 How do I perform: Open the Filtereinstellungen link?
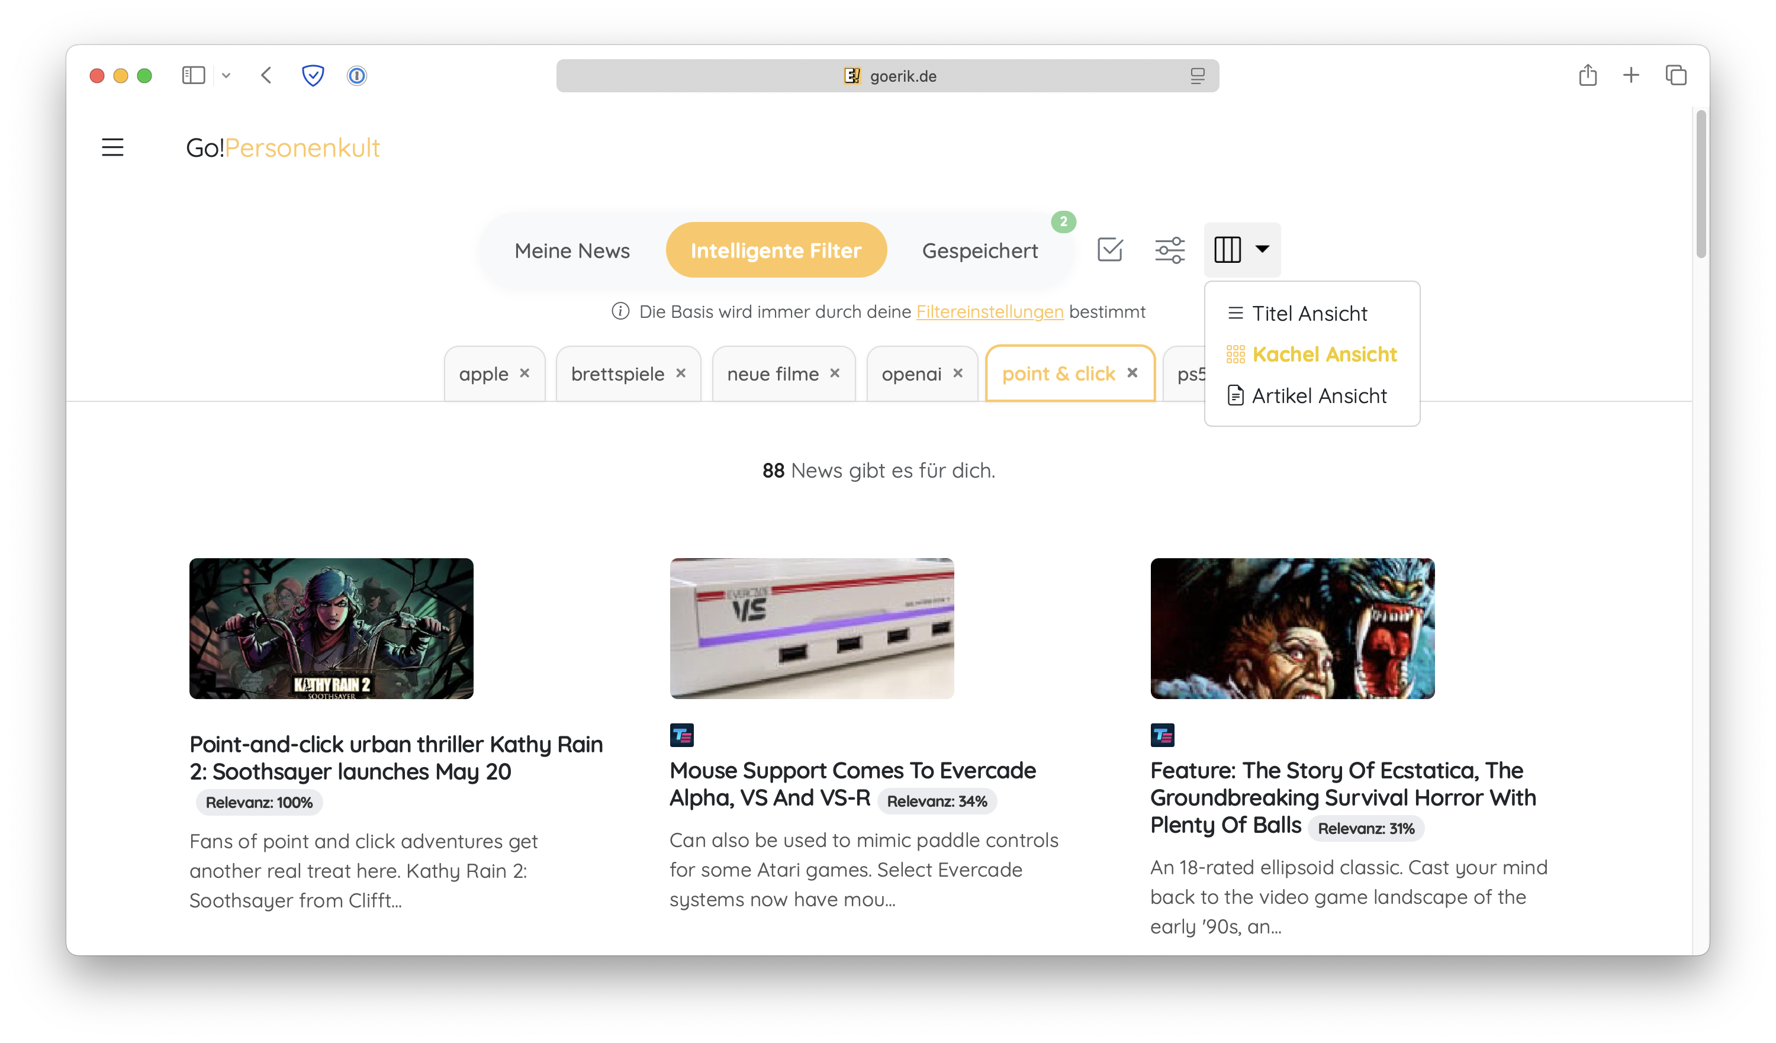click(x=989, y=311)
